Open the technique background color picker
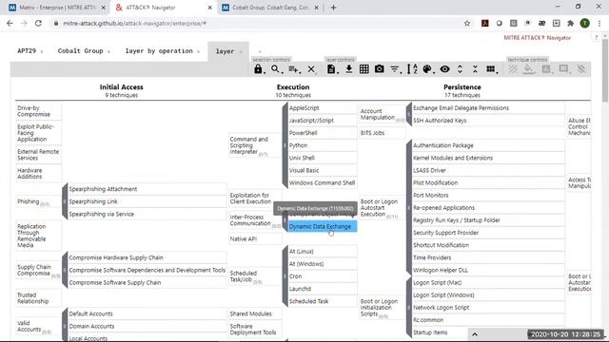 pos(529,69)
